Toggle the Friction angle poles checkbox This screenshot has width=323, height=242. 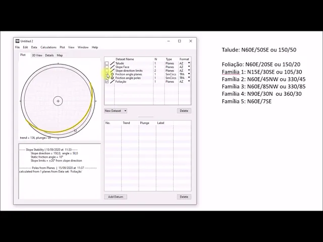click(106, 78)
